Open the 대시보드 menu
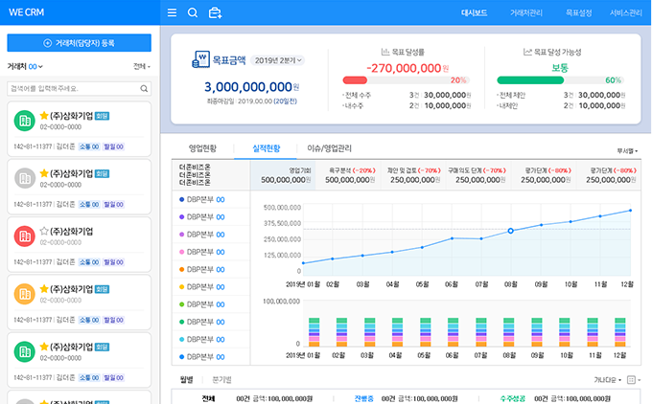The width and height of the screenshot is (652, 404). pyautogui.click(x=474, y=12)
